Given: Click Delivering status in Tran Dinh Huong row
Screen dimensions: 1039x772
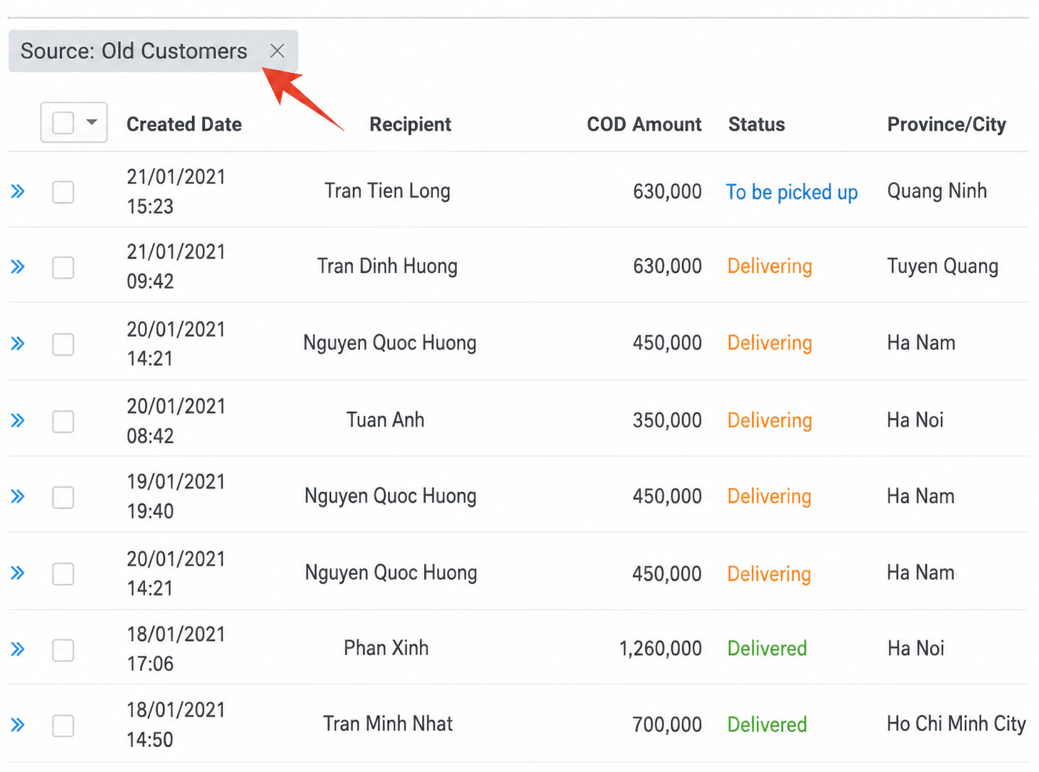Looking at the screenshot, I should pyautogui.click(x=770, y=266).
